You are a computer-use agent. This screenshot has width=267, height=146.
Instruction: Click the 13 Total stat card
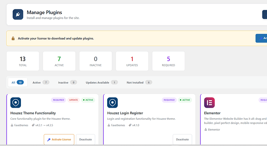(23, 61)
